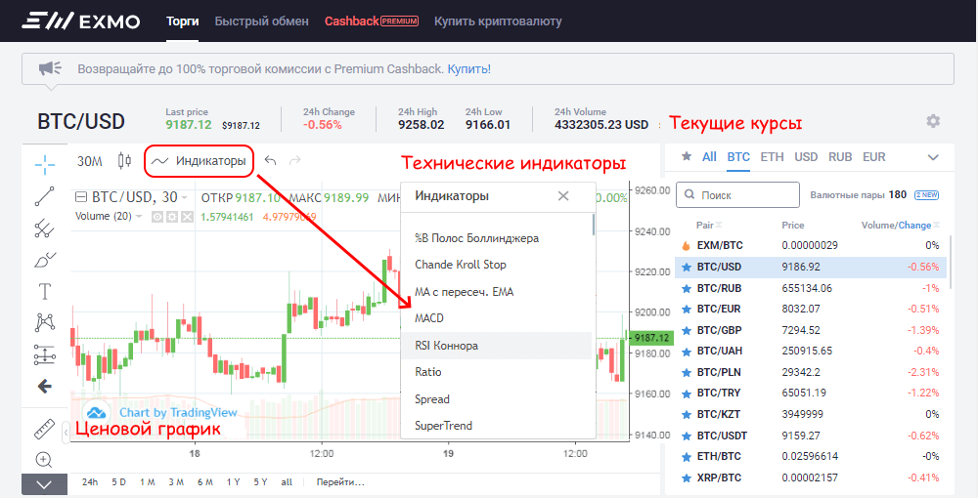Toggle favorite star for BTC/KZT pair
This screenshot has height=498, width=978.
[x=687, y=415]
